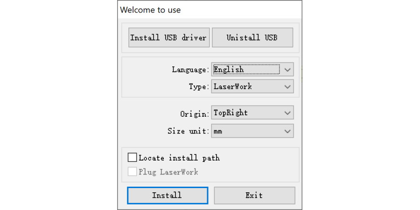This screenshot has width=420, height=210.
Task: Click the Install USB driver button
Action: (168, 38)
